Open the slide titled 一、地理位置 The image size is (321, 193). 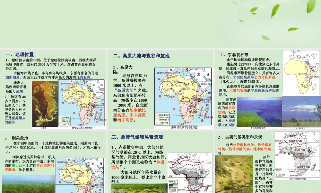53,90
